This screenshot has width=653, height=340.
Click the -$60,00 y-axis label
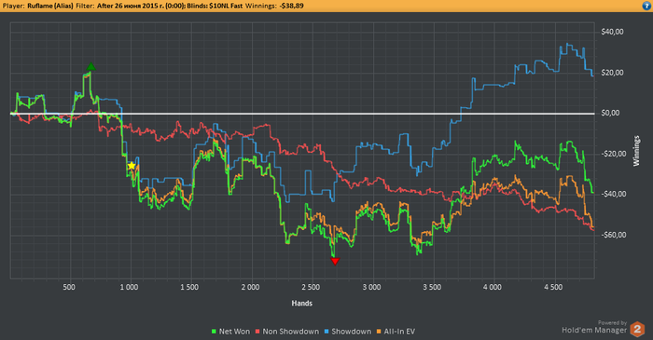[614, 235]
